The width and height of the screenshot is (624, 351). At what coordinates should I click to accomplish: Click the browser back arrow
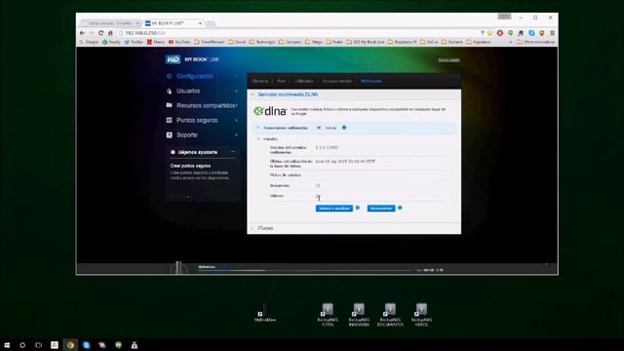coord(82,33)
